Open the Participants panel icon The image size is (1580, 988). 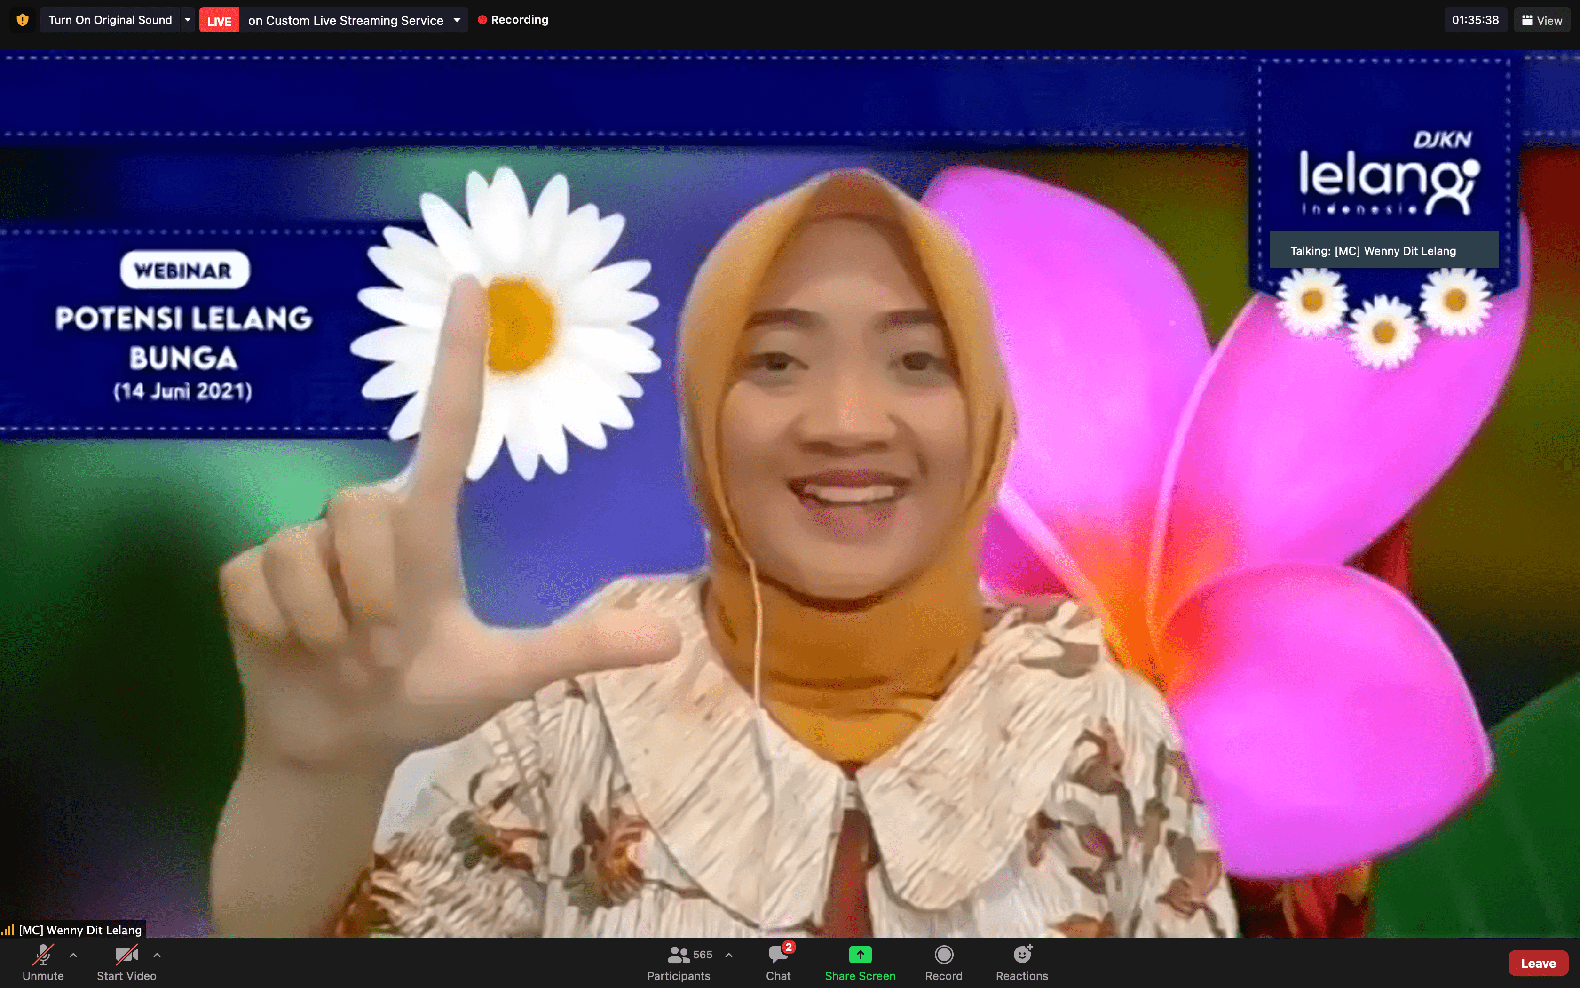[679, 956]
